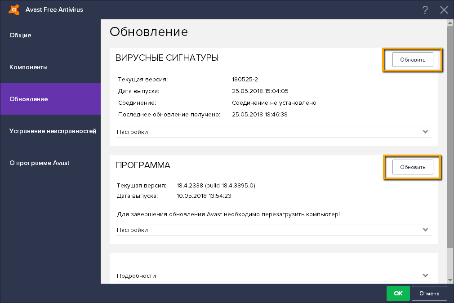
Task: Click Обновить to update the program
Action: coord(412,167)
